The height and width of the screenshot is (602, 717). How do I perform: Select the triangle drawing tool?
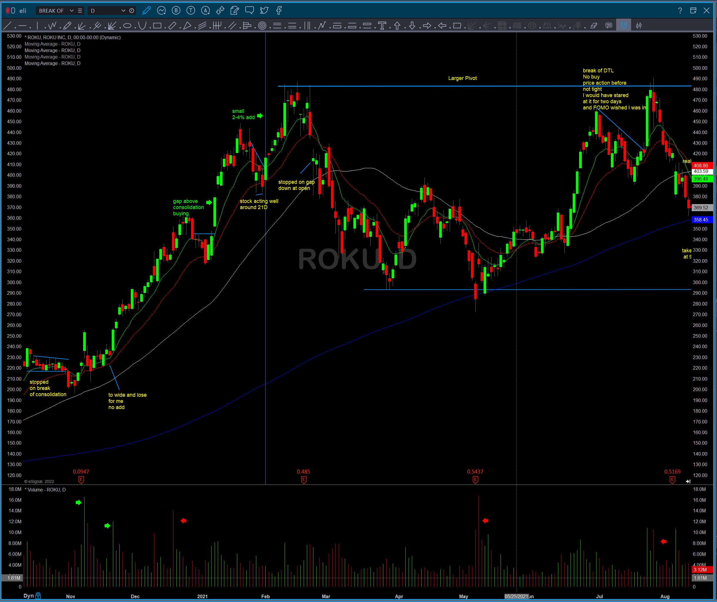(x=187, y=26)
